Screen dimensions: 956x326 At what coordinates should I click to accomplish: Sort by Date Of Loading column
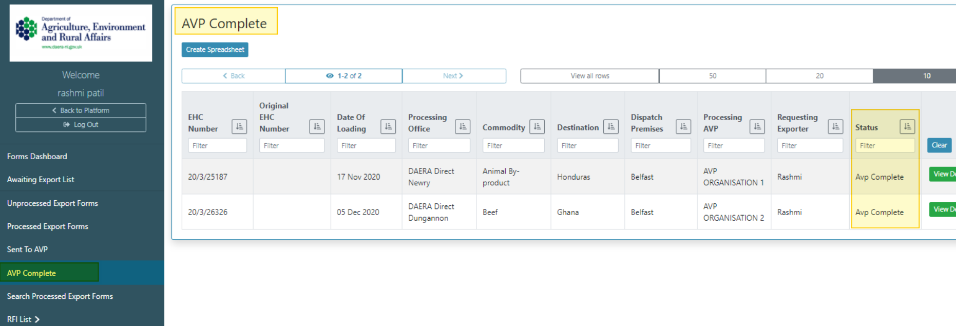pos(388,126)
